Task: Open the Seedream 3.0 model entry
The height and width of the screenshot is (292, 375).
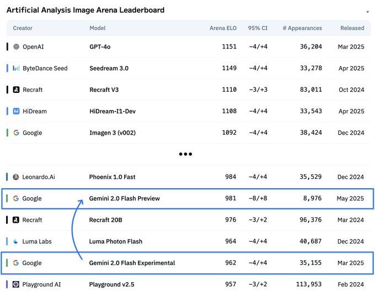Action: tap(109, 68)
